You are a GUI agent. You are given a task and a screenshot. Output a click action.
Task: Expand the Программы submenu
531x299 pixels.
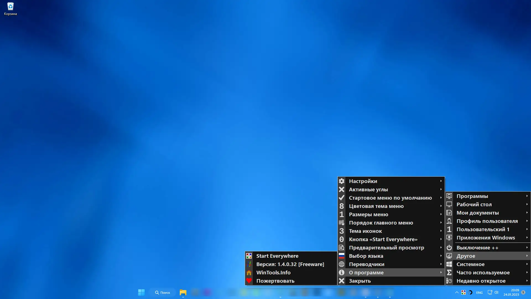tap(527, 196)
